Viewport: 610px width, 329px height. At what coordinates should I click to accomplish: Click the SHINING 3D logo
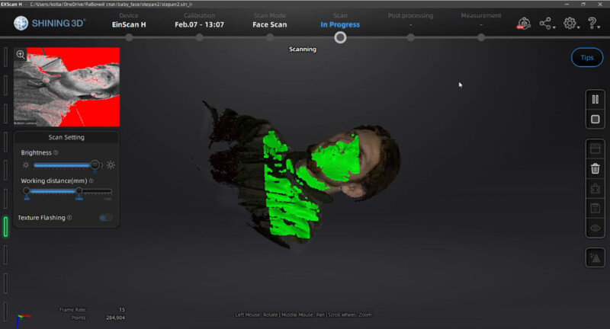(50, 24)
